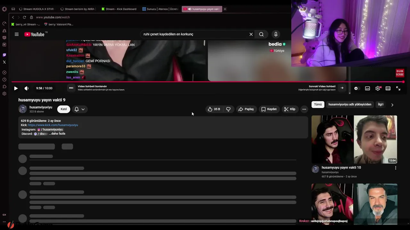This screenshot has height=230, width=410.
Task: Switch to Sunucu | Aternos tab
Action: [160, 9]
